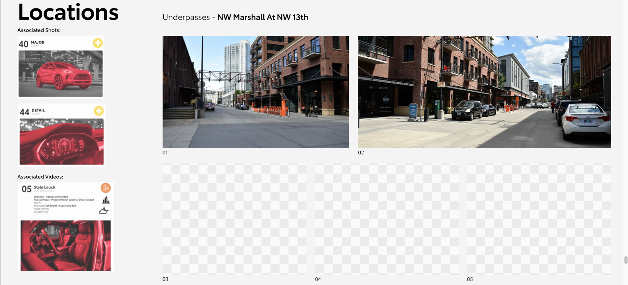Click the city skyline icon on video 05
This screenshot has height=285, width=628.
pos(105,200)
